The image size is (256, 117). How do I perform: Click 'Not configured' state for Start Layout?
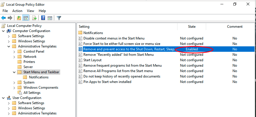click(192, 60)
